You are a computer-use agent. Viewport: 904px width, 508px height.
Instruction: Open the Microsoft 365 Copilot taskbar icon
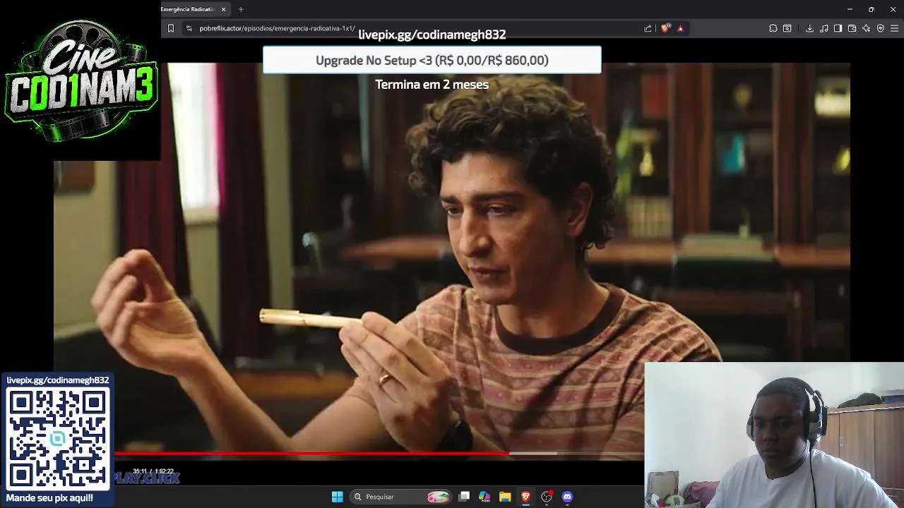point(484,497)
